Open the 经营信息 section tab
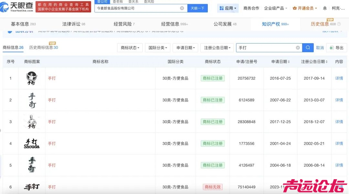Image resolution: width=349 pixels, height=194 pixels. click(174, 24)
